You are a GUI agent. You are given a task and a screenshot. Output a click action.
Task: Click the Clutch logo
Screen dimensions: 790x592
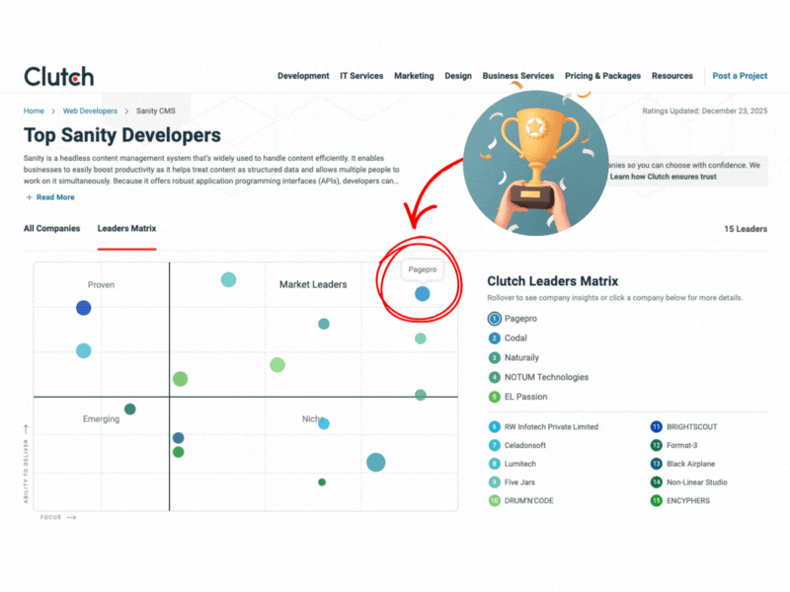coord(57,75)
